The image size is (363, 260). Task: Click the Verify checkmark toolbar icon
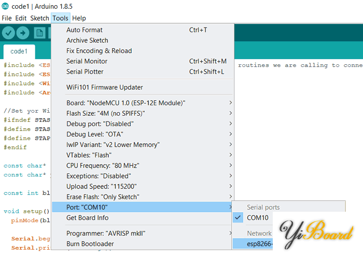click(x=9, y=33)
